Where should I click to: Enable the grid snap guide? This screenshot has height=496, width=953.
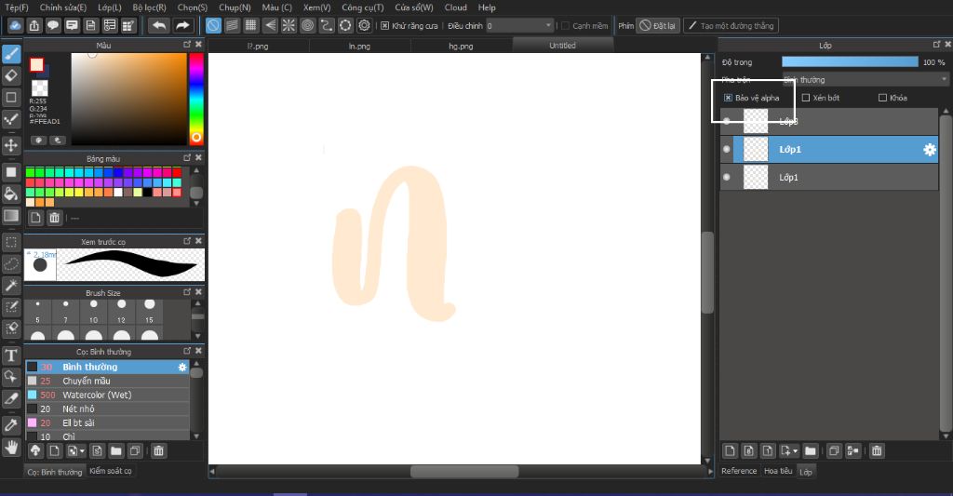click(x=251, y=25)
